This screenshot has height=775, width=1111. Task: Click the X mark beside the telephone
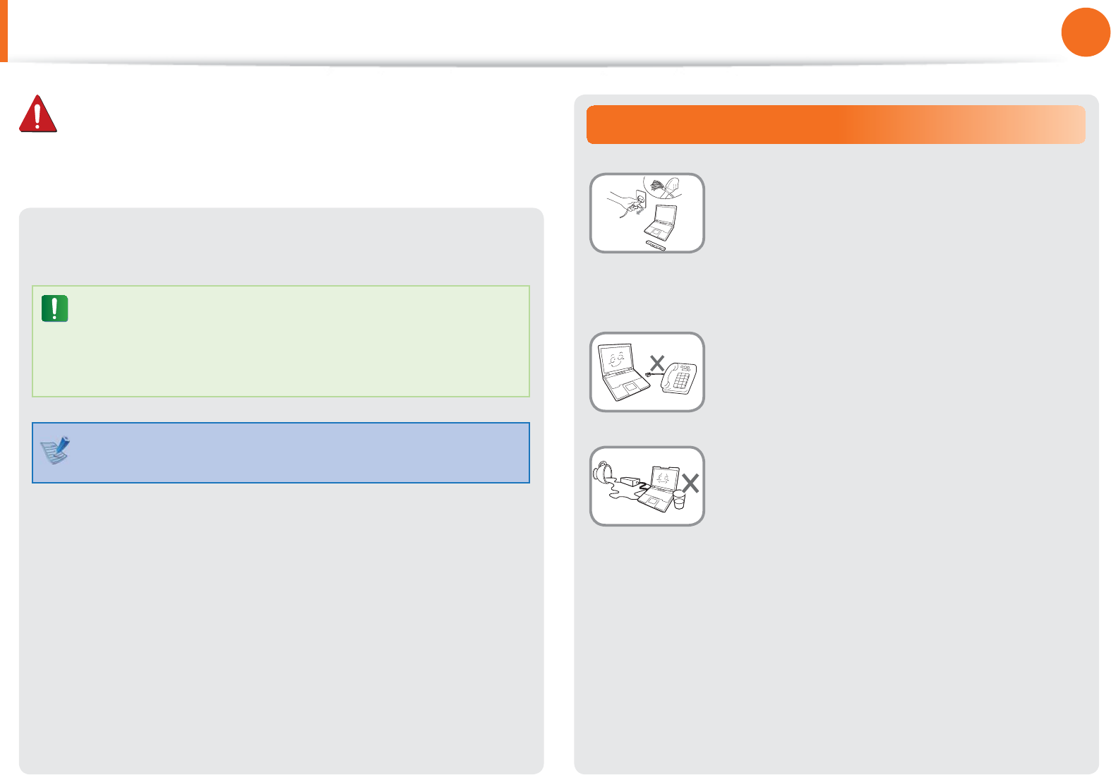[657, 364]
